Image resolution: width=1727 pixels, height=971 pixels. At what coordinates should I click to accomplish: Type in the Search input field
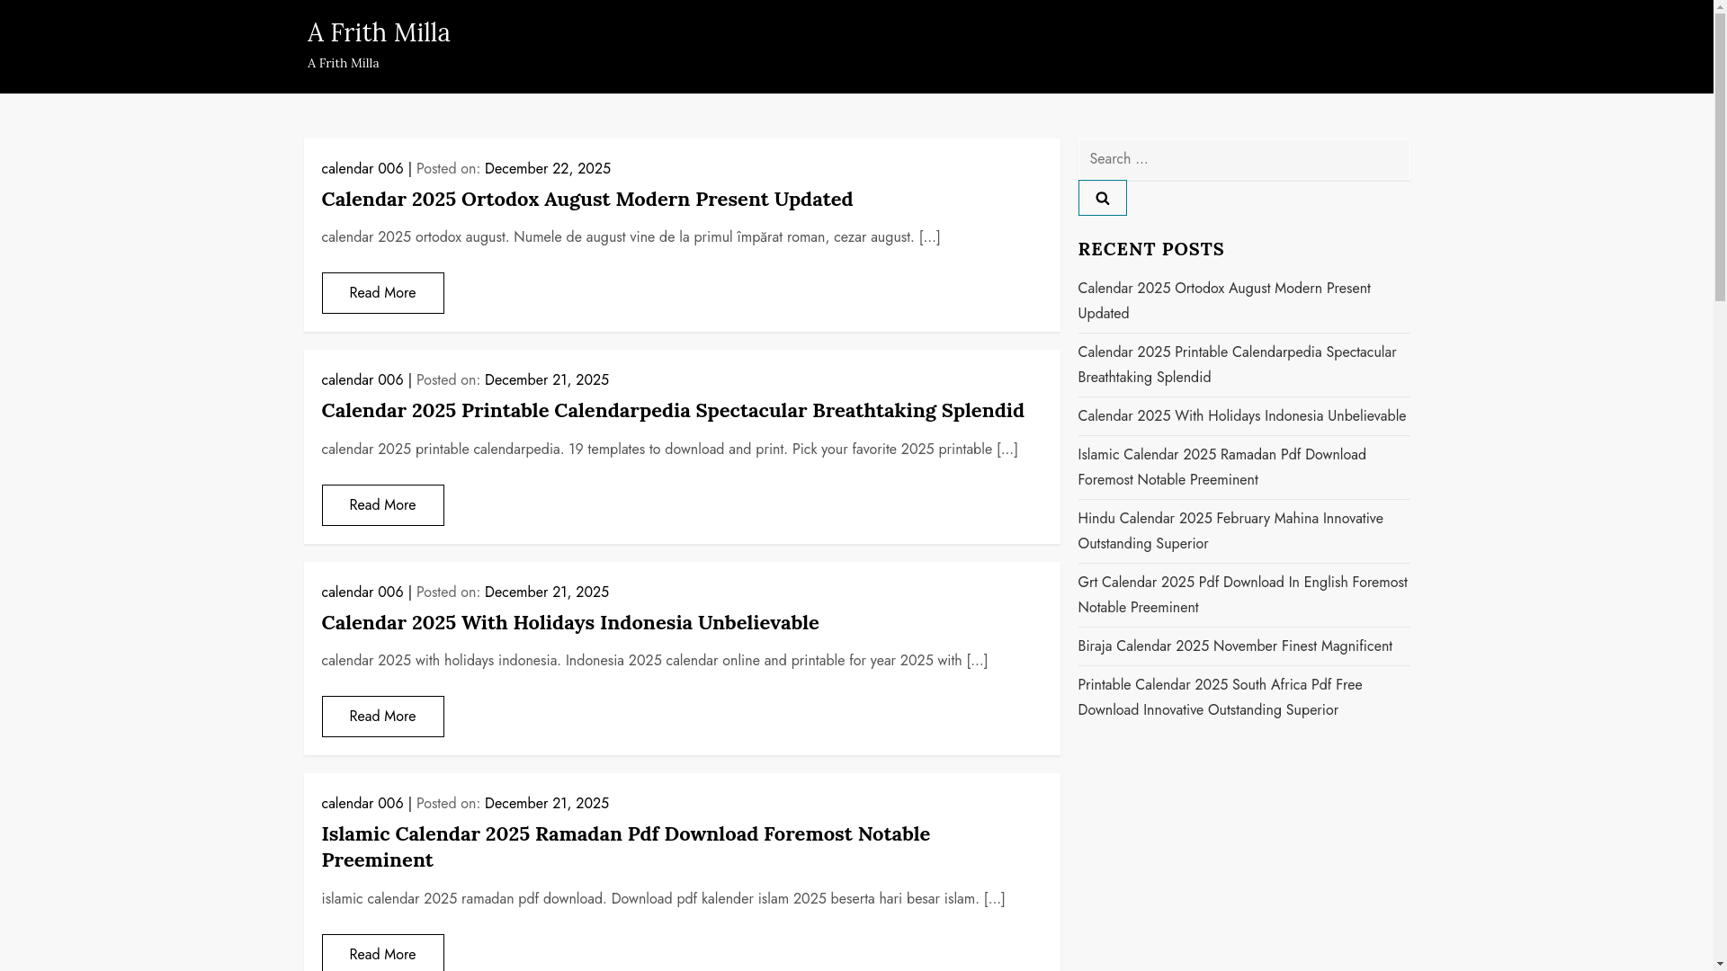[1243, 159]
